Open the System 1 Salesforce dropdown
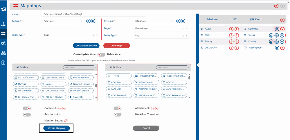Viewport: 290px width, 140px height. tap(63, 21)
